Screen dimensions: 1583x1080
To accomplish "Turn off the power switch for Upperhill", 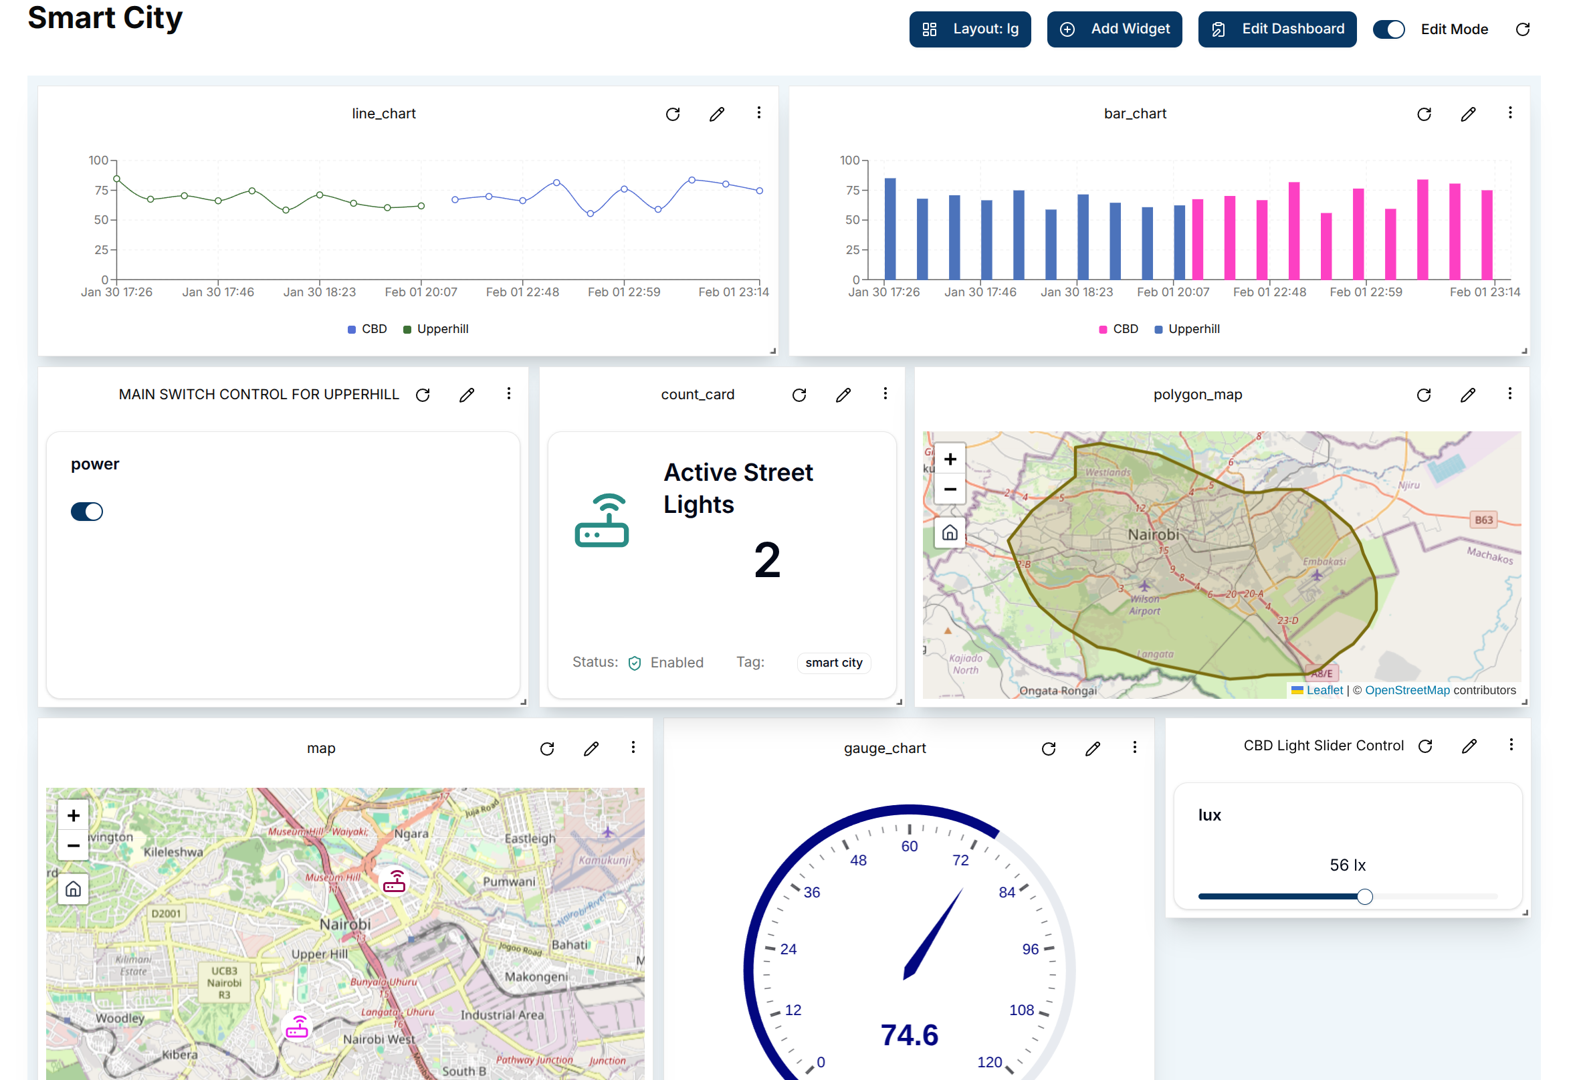I will (86, 511).
